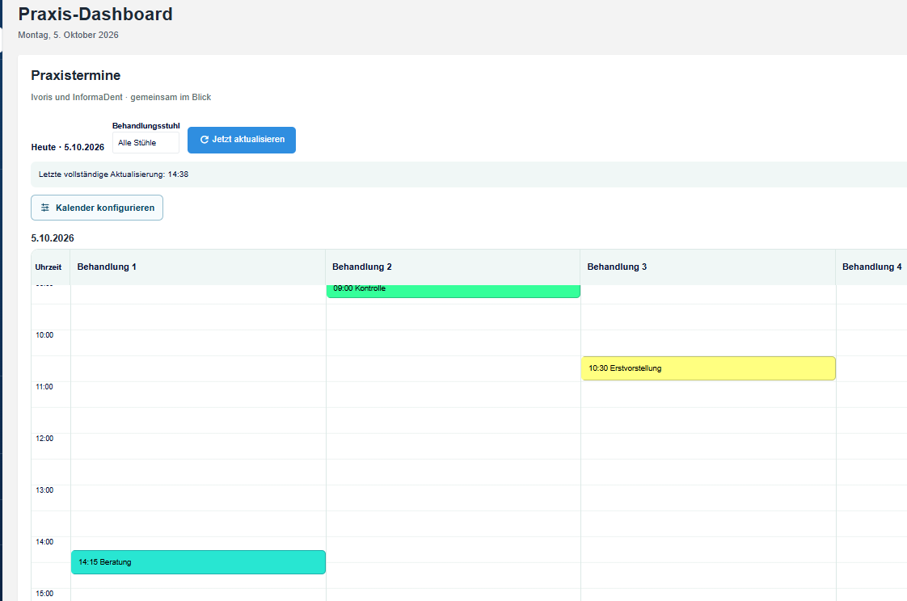Click empty 11:00 slot in Behandlung 1
907x601 pixels.
198,395
